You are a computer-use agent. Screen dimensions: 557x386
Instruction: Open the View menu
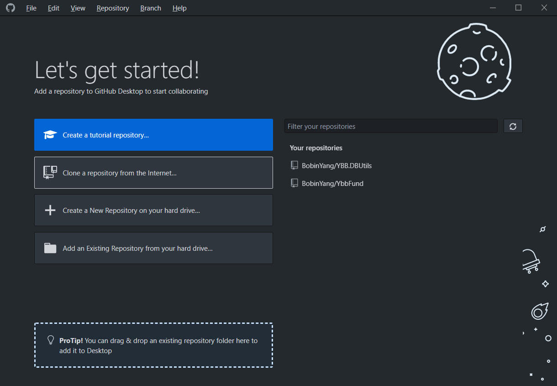(x=78, y=8)
